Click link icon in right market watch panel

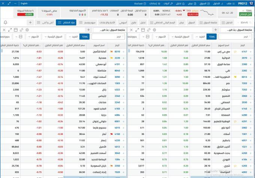(148, 30)
